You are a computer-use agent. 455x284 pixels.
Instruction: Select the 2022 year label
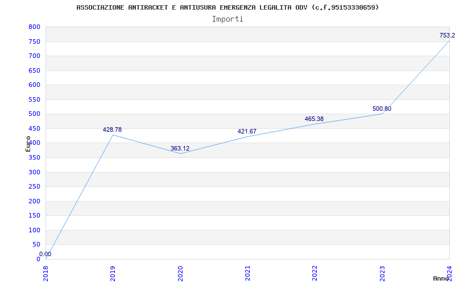[315, 273]
